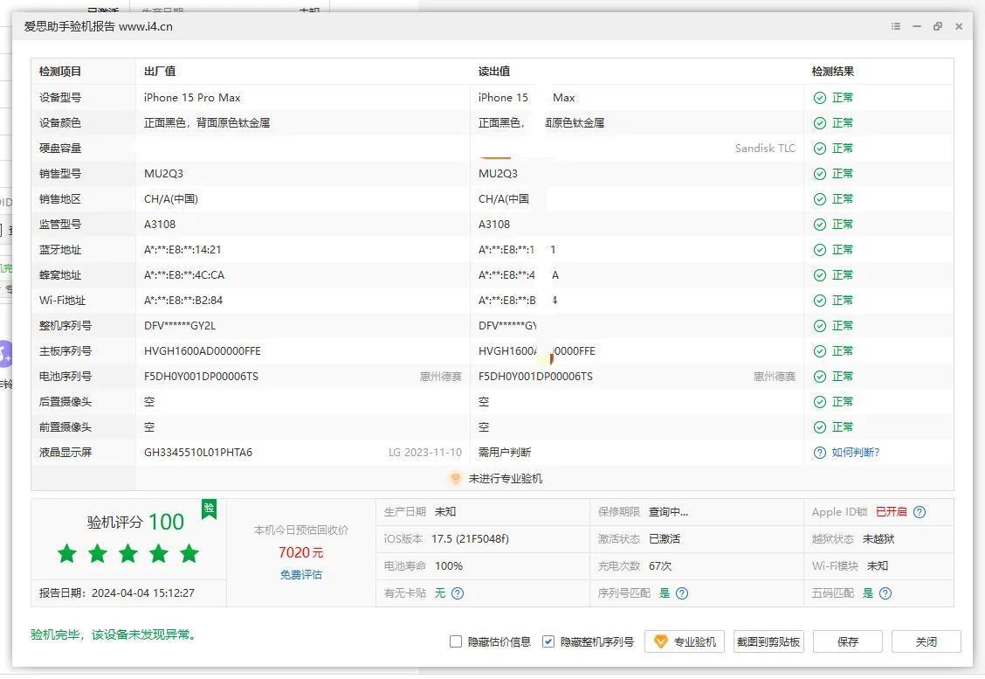Image resolution: width=985 pixels, height=679 pixels.
Task: Click 已开启 Apple ID lock status
Action: pyautogui.click(x=892, y=512)
